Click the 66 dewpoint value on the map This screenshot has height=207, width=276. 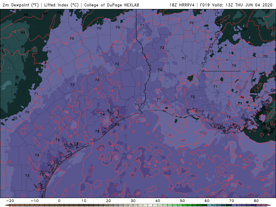(23, 32)
